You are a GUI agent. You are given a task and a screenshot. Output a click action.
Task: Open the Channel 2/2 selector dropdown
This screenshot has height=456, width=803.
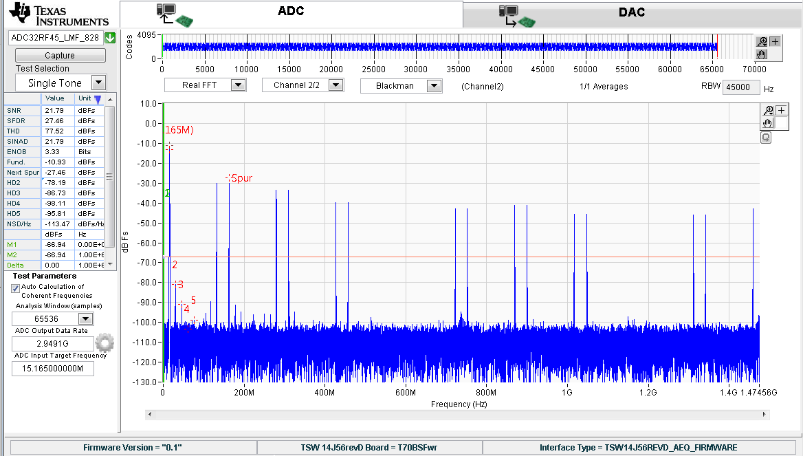point(335,85)
